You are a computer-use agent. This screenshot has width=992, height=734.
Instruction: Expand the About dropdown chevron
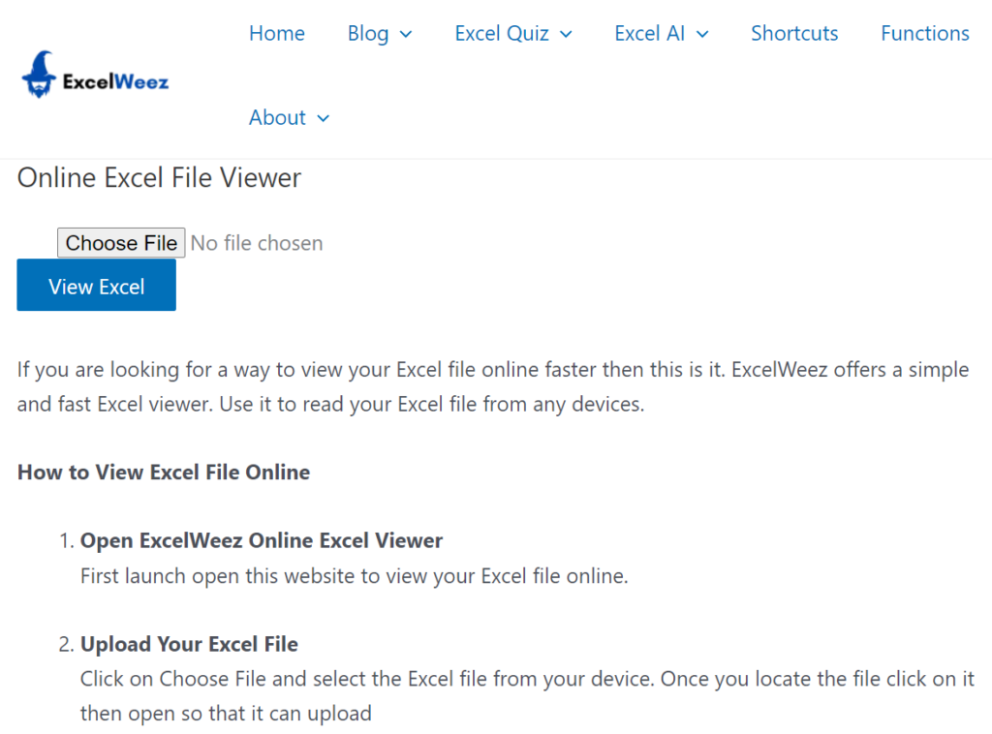(x=324, y=118)
